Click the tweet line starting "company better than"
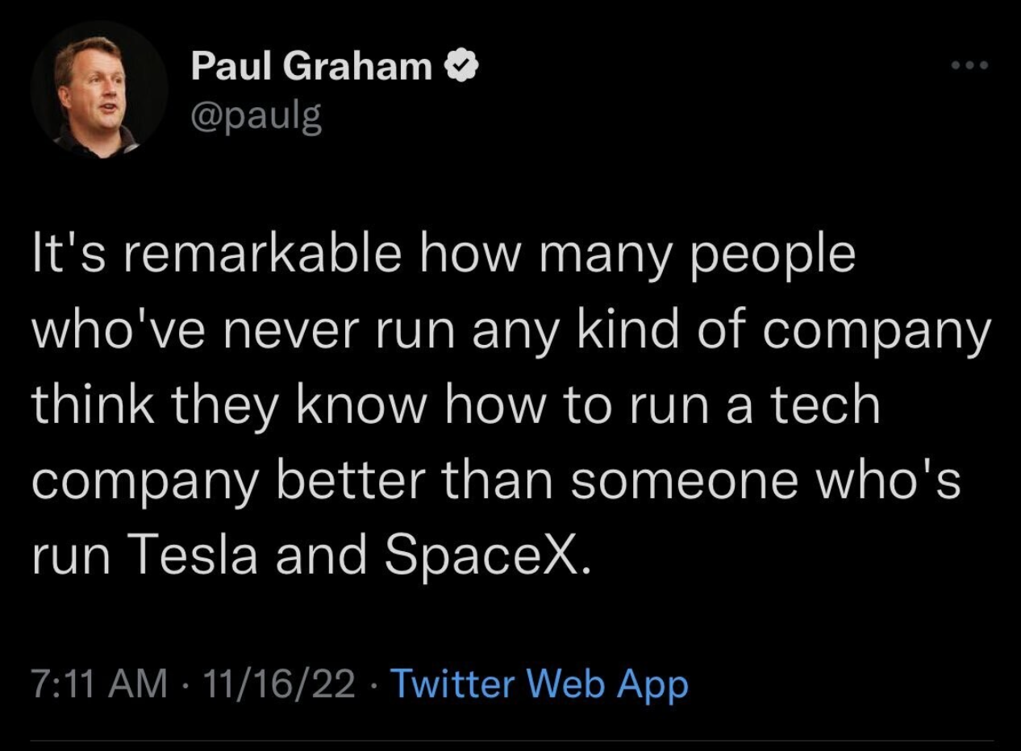This screenshot has height=751, width=1021. pos(496,481)
